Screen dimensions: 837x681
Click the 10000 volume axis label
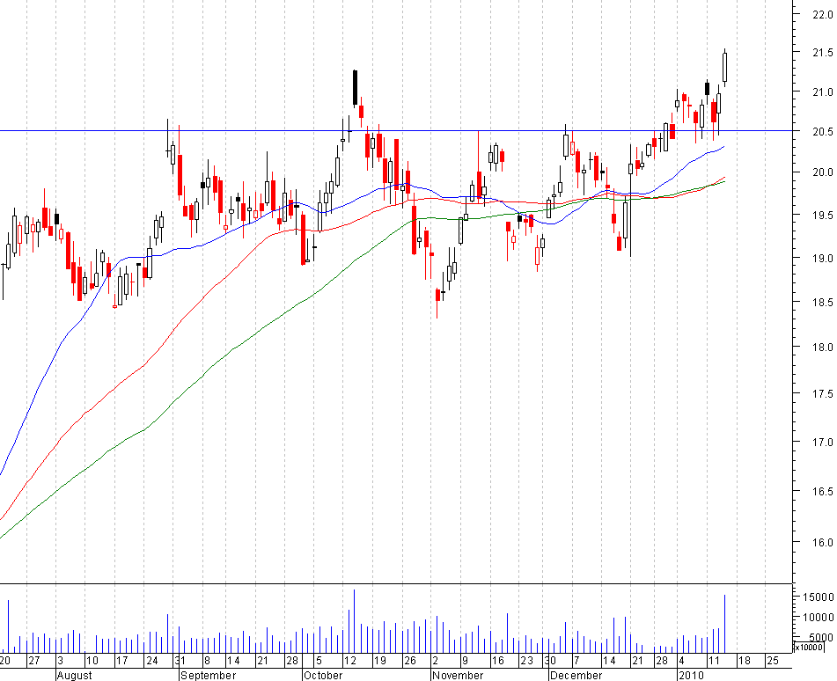coord(819,617)
